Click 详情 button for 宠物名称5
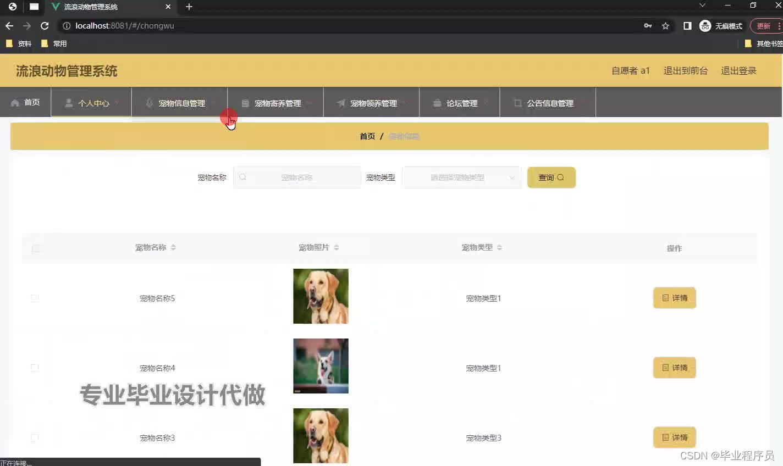The height and width of the screenshot is (466, 783). pos(675,298)
